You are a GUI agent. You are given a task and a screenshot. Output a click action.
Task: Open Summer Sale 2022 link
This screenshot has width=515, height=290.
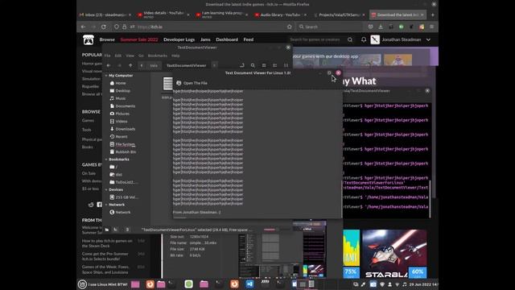[x=139, y=39]
